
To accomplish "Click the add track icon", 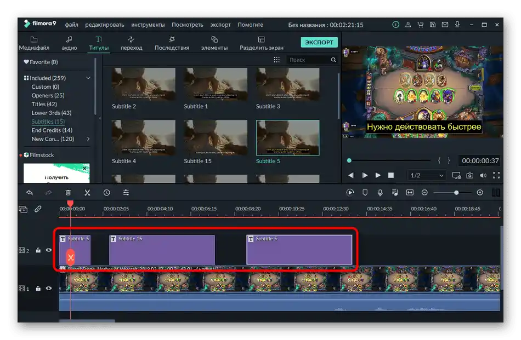I will (23, 209).
